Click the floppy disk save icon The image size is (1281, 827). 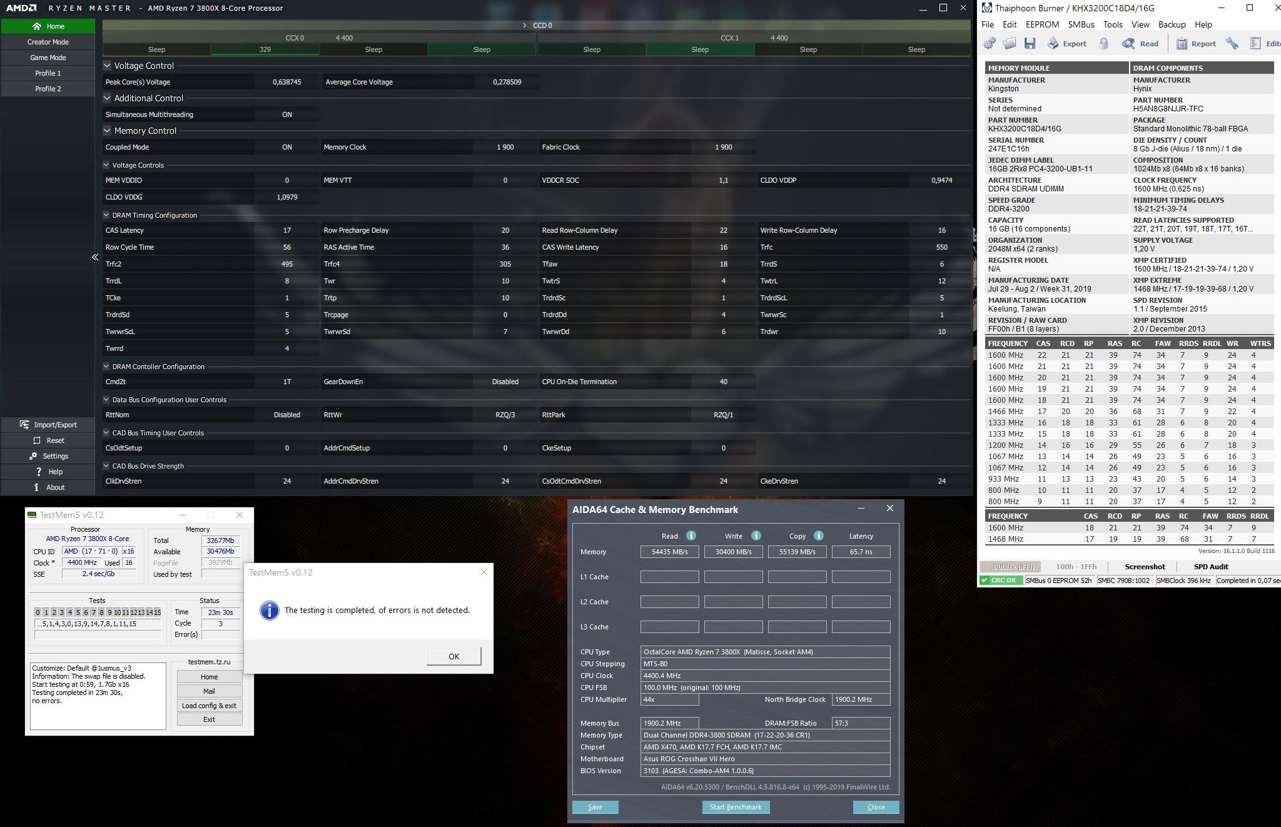click(x=1030, y=43)
